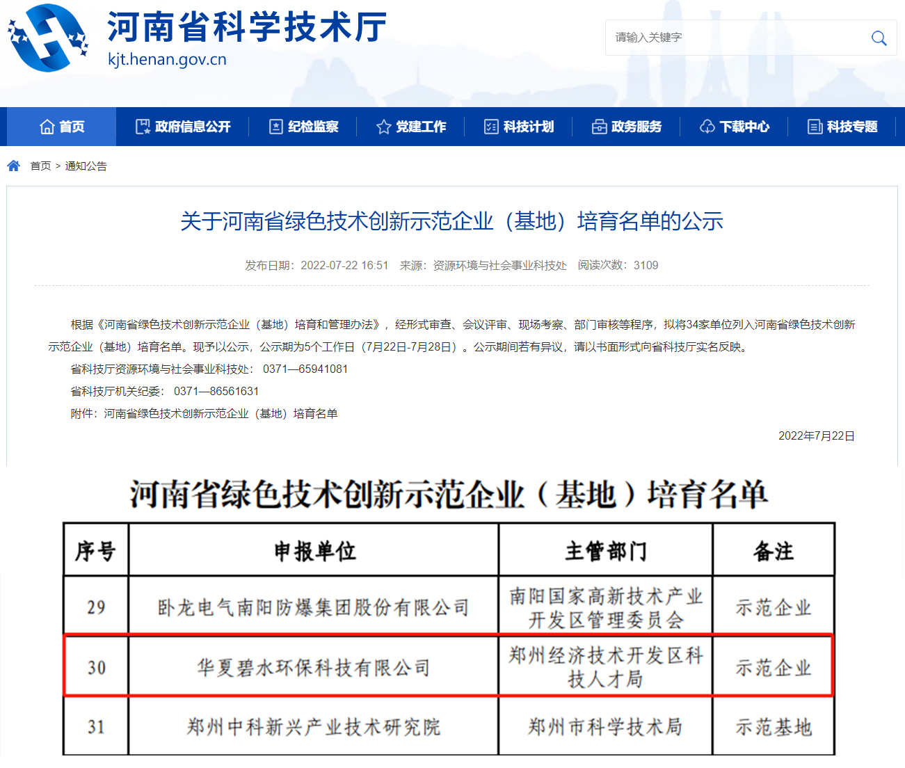Click the 河南省科学技术厅 site title
The image size is (905, 768).
[x=247, y=27]
